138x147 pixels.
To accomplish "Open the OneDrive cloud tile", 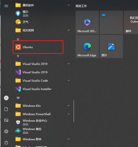I will [x=111, y=22].
